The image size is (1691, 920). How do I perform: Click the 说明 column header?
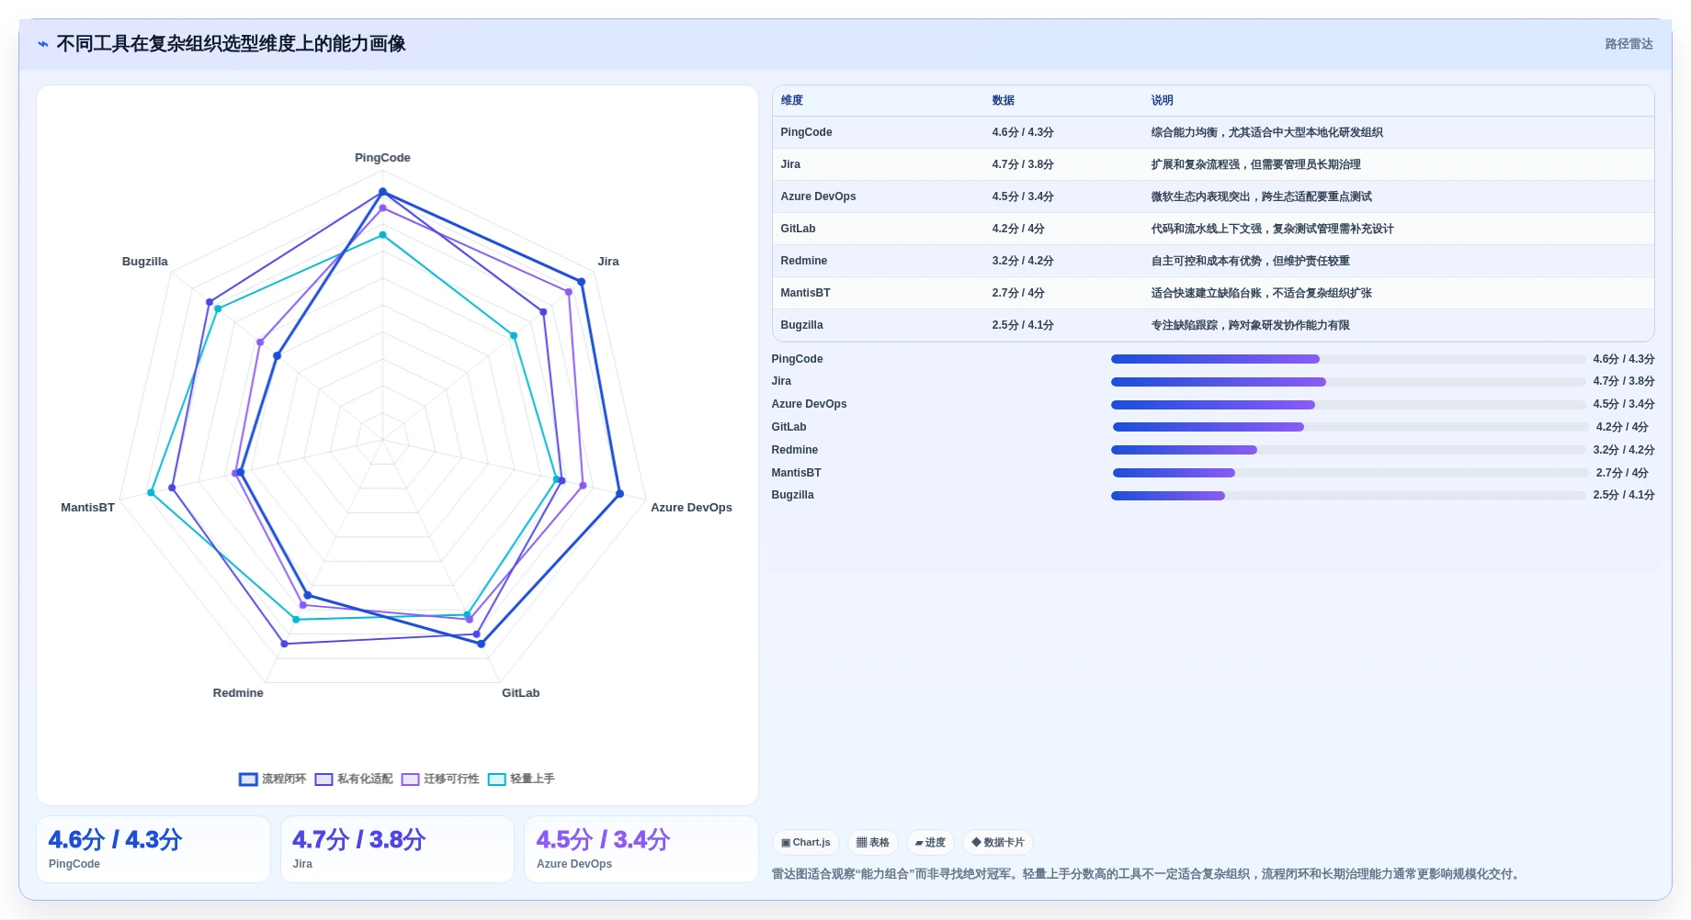point(1163,100)
